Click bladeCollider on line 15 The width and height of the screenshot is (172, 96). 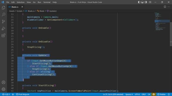[35, 20]
